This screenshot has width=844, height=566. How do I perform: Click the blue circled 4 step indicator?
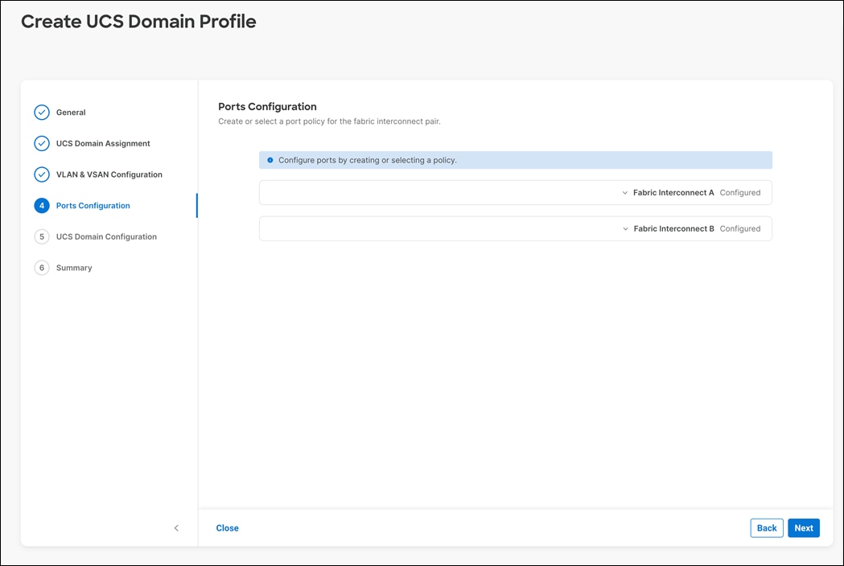[42, 205]
